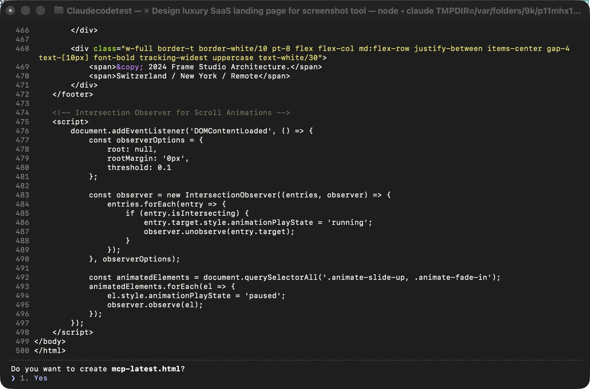Click the prompt 'Do you want to create mcp-latest.html?'
This screenshot has height=389, width=590.
(x=98, y=369)
